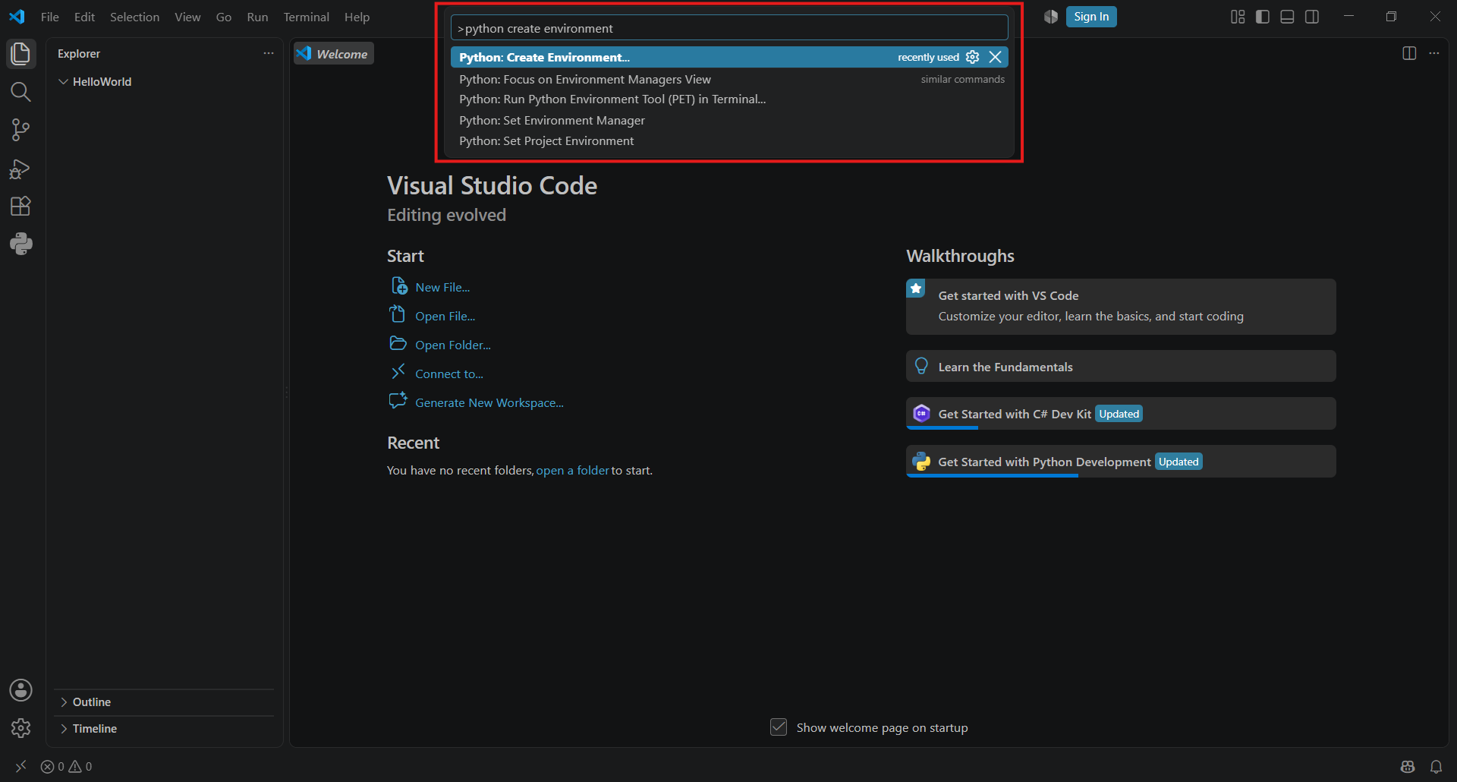The image size is (1457, 782).
Task: Open the Accounts menu icon
Action: (20, 690)
